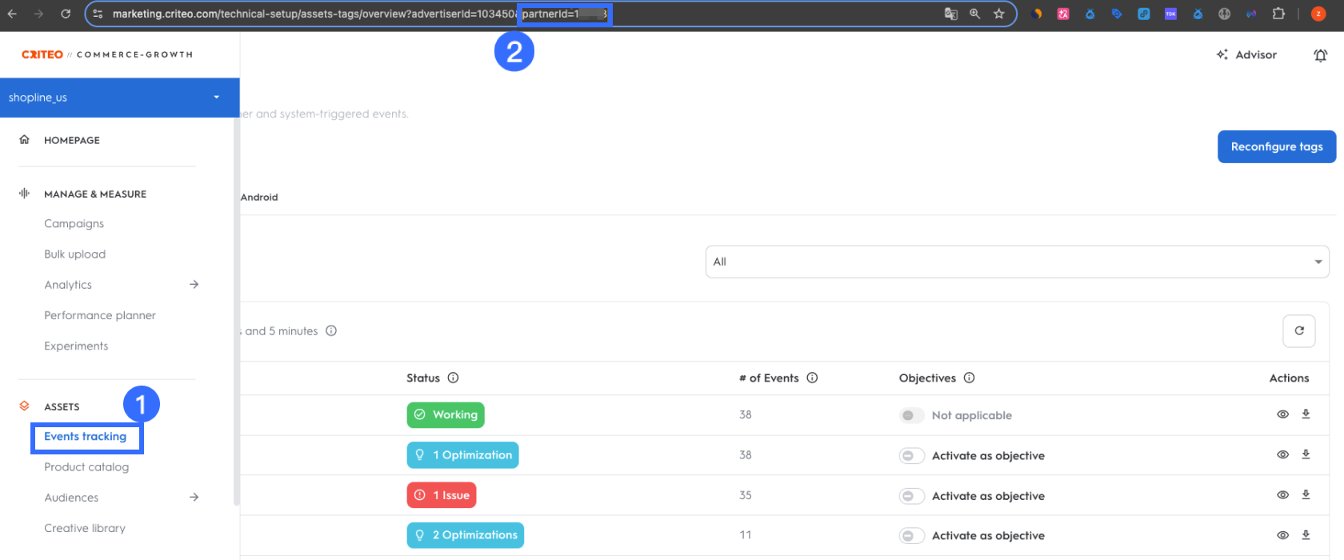Click the Criteo Commerce Growth logo

pyautogui.click(x=107, y=54)
